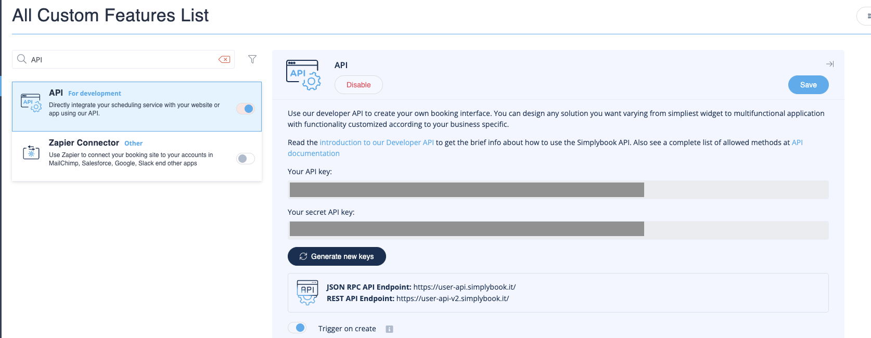Click the partially visible top-right grid button
Screen dimensions: 871x338
[865, 16]
